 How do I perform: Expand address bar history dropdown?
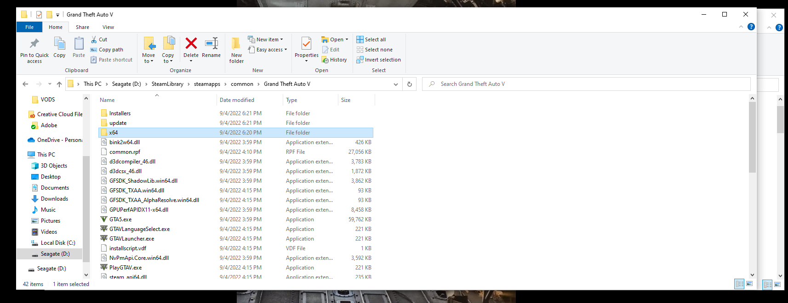396,84
